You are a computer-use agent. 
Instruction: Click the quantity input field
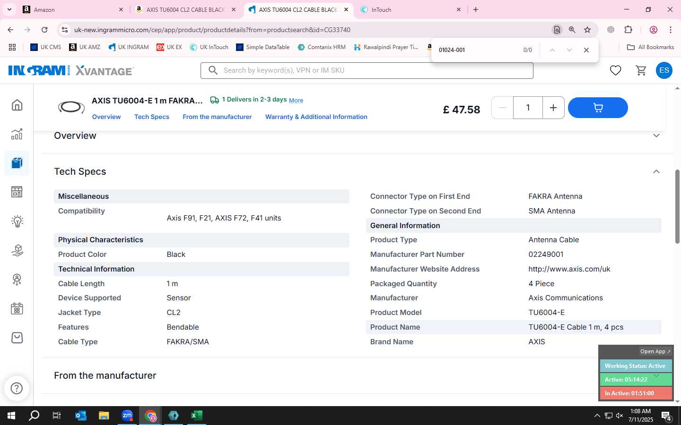pyautogui.click(x=528, y=108)
